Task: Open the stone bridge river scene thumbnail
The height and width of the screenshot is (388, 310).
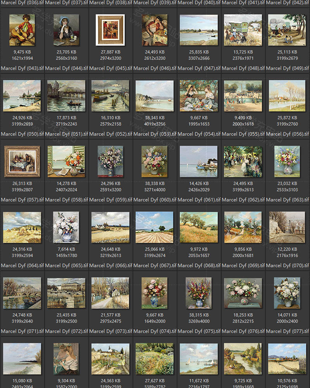Action: (x=22, y=293)
